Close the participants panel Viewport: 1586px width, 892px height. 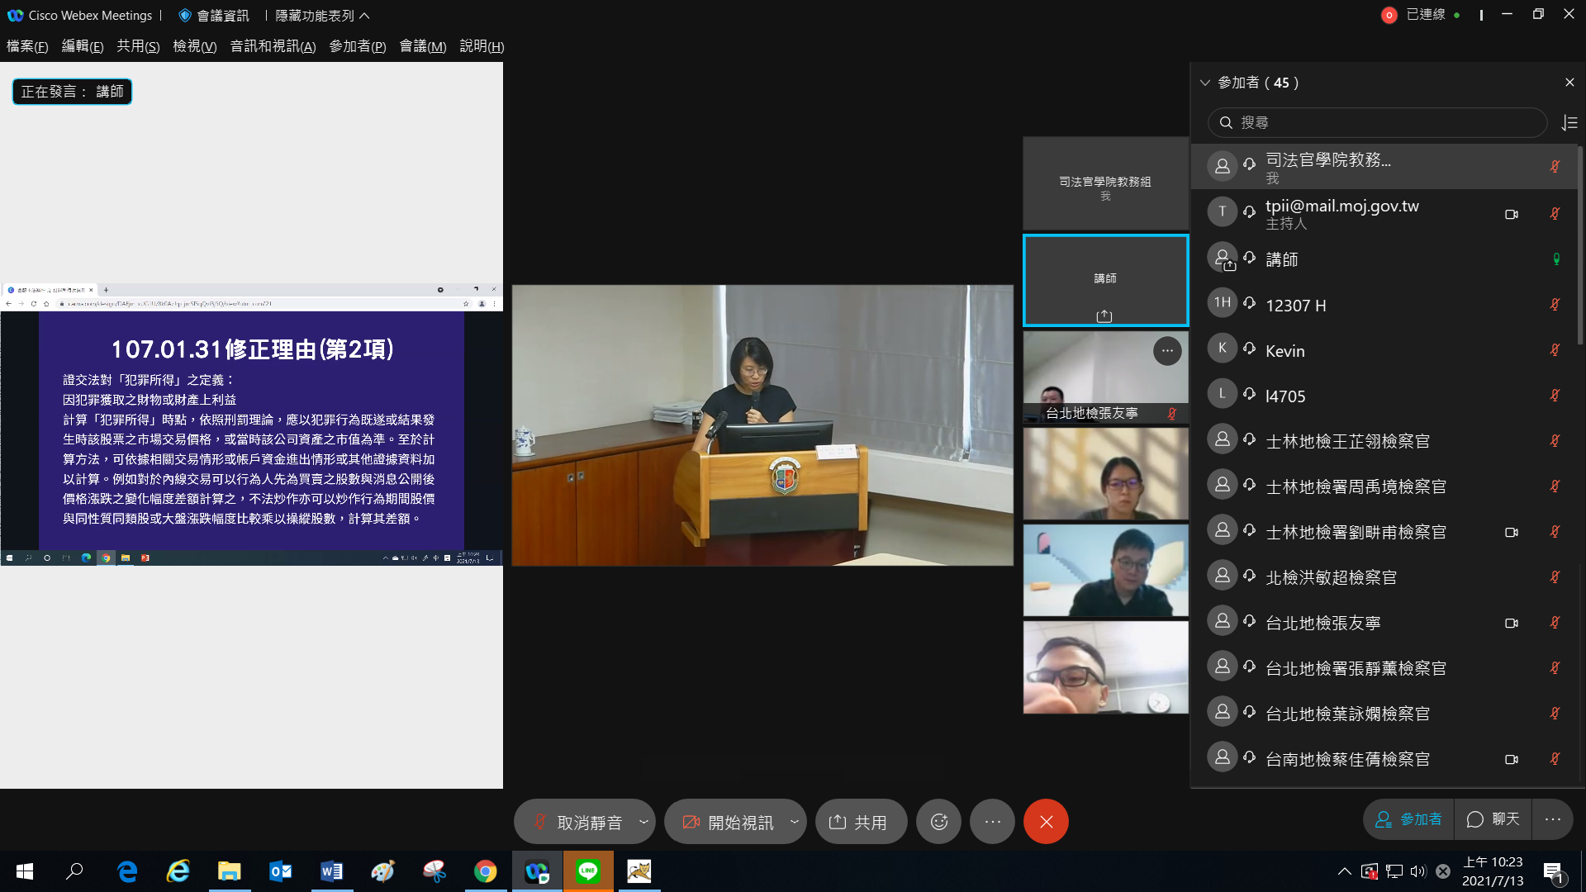[1569, 83]
